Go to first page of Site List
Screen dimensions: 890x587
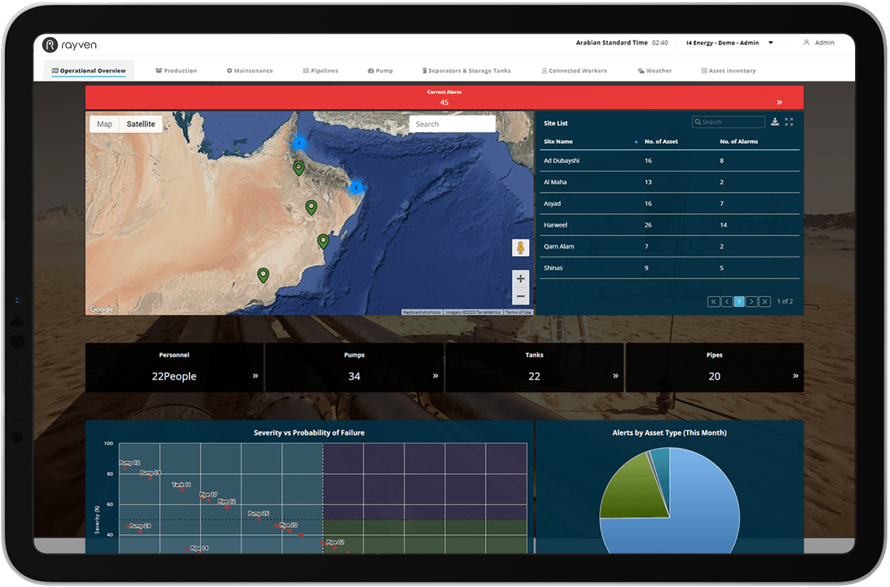[x=713, y=301]
